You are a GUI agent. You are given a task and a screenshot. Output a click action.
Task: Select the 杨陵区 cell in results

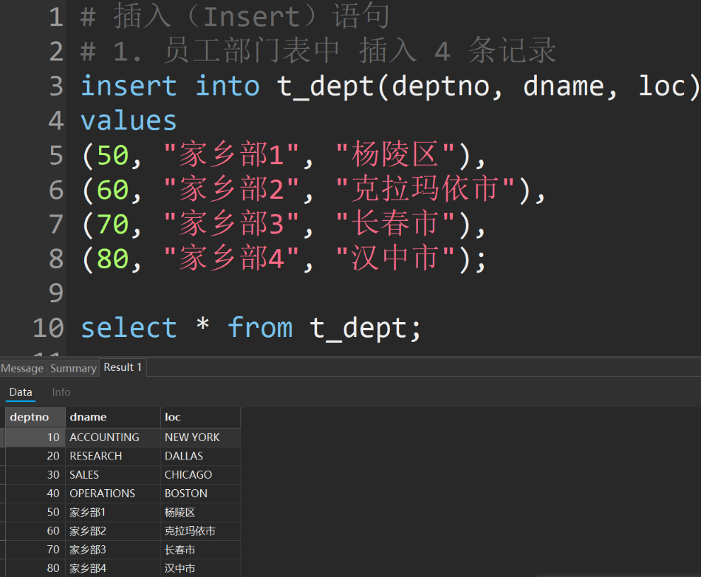200,512
